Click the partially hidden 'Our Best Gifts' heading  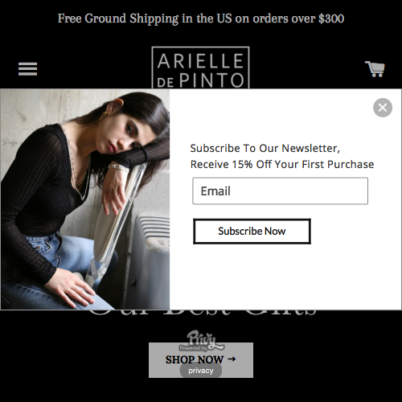[202, 313]
